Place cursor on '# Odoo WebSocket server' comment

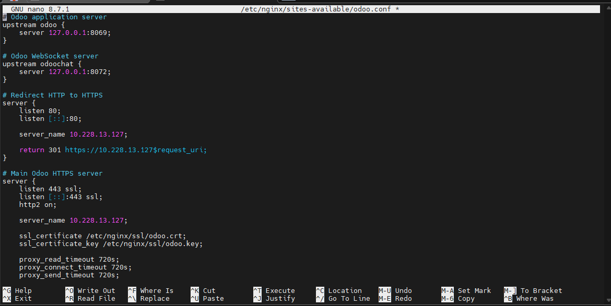(x=51, y=56)
